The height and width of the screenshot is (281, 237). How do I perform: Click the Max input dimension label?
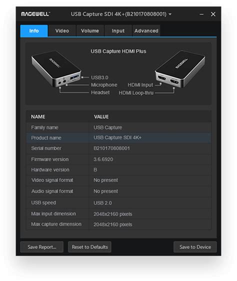(x=53, y=214)
